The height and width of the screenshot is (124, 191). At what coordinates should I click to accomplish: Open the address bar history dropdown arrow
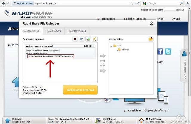(135, 3)
